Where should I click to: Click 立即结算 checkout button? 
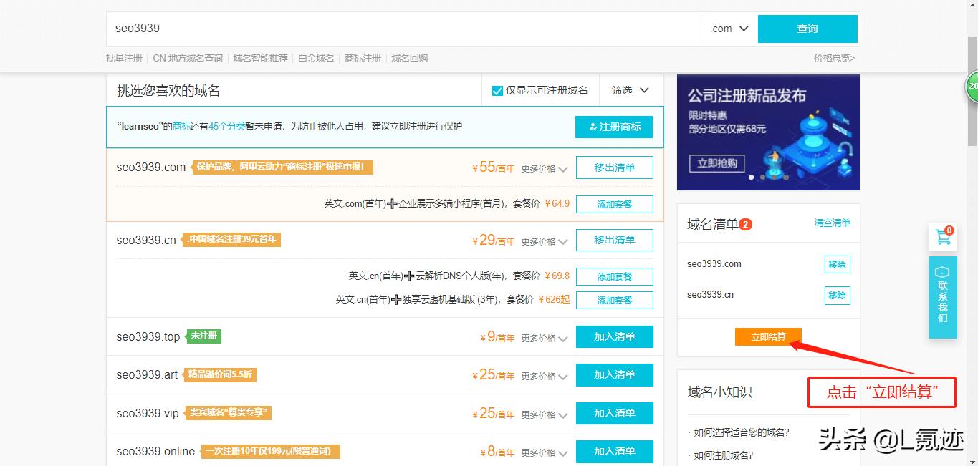click(767, 336)
